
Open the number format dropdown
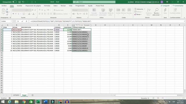coord(87,10)
